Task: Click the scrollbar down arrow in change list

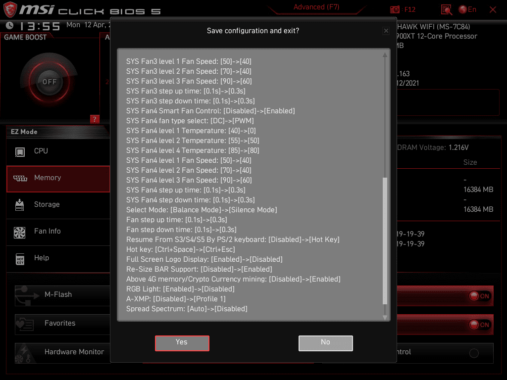Action: coord(385,317)
